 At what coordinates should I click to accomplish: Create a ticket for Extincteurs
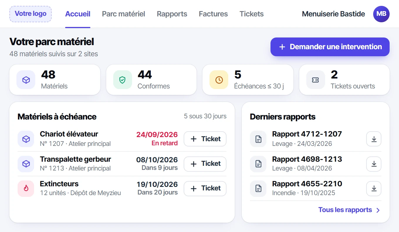coord(205,188)
